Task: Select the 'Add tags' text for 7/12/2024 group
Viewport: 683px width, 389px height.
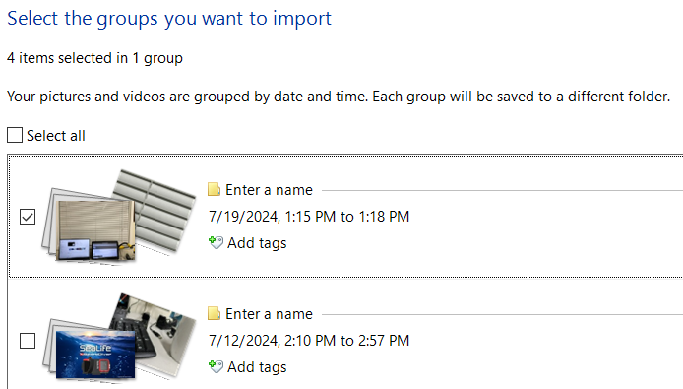Action: [257, 367]
